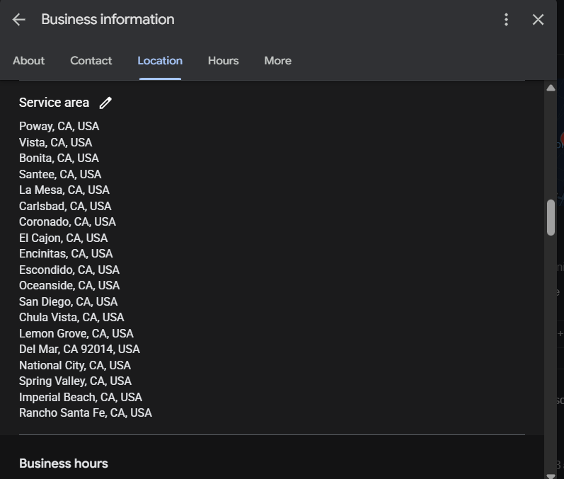Open the Hours tab
Screen dimensions: 564x479
click(x=224, y=61)
